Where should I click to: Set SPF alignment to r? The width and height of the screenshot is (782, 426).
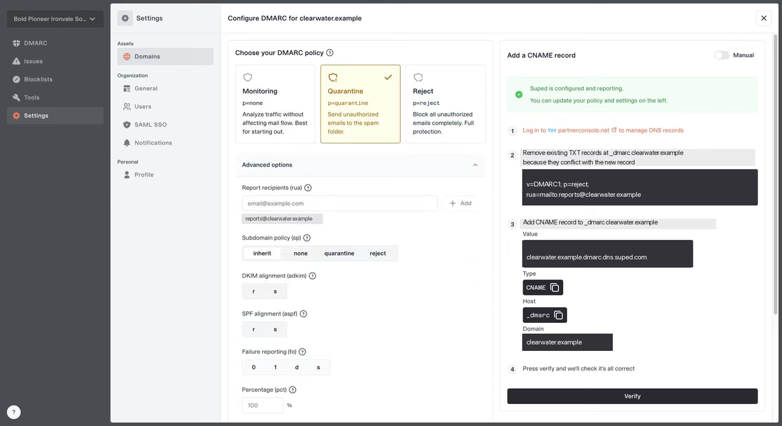coord(254,330)
